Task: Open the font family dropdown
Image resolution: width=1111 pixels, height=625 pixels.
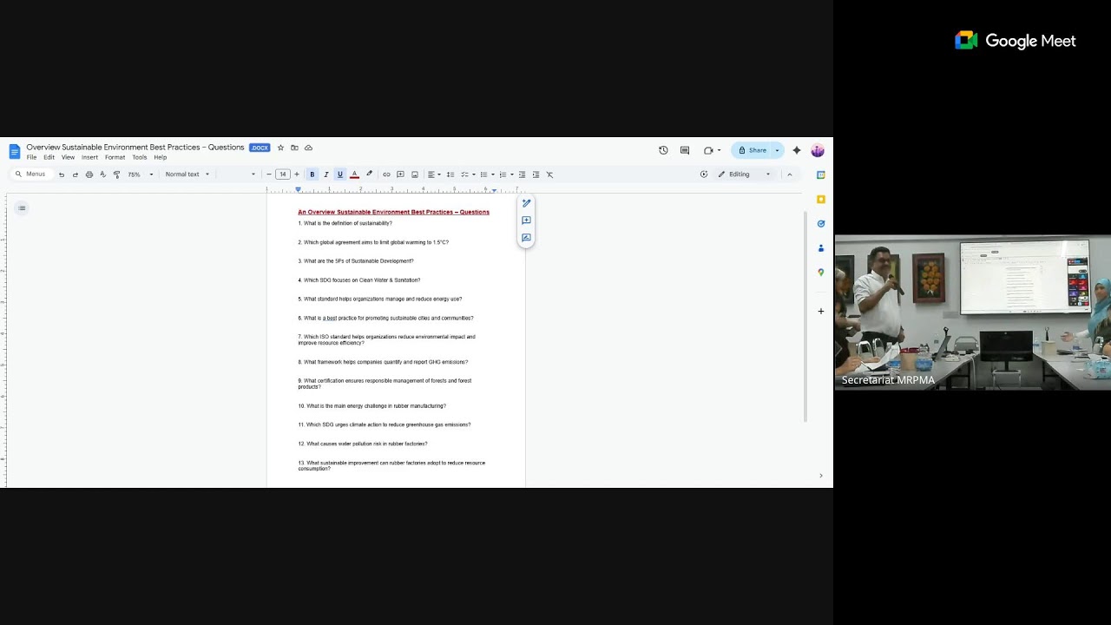Action: (x=237, y=174)
